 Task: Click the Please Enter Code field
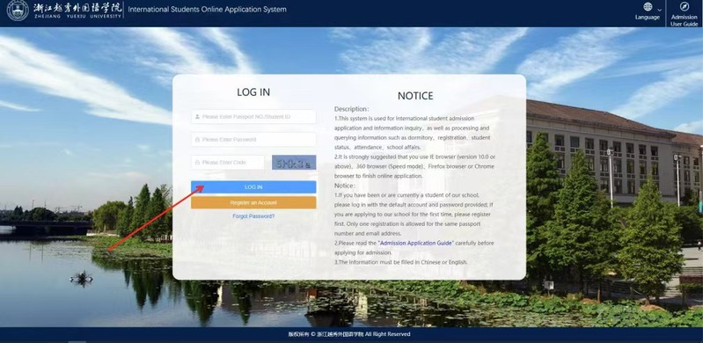click(x=228, y=163)
